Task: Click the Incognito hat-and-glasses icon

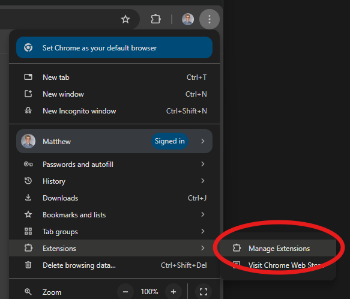Action: click(x=28, y=110)
